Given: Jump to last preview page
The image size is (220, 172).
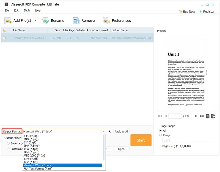Looking at the screenshot, I should (x=202, y=116).
